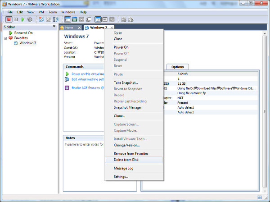This screenshot has width=270, height=202.
Task: Choose Clone... in the context menu
Action: (134, 116)
